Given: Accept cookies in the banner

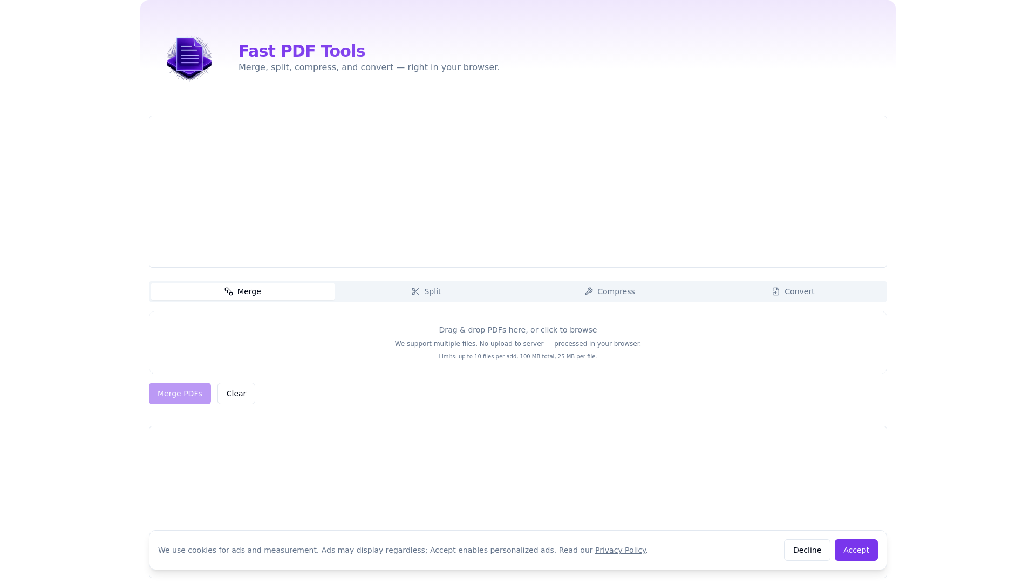Looking at the screenshot, I should click(856, 550).
